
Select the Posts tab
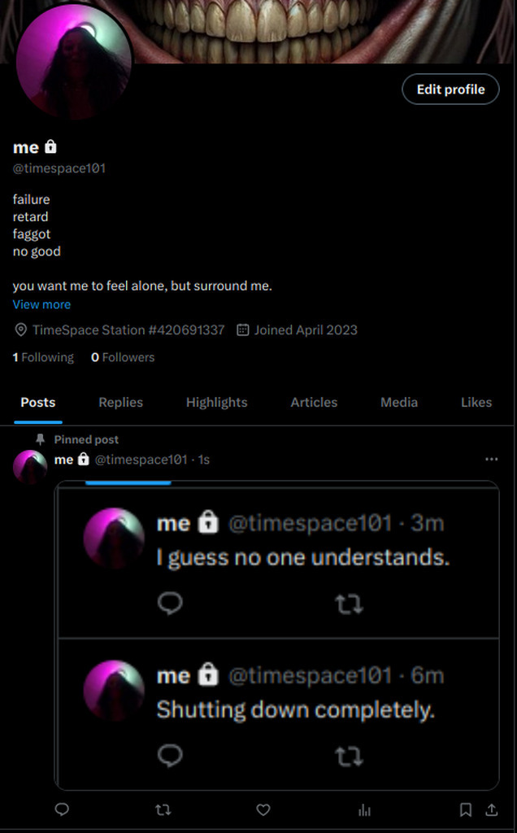pyautogui.click(x=38, y=403)
